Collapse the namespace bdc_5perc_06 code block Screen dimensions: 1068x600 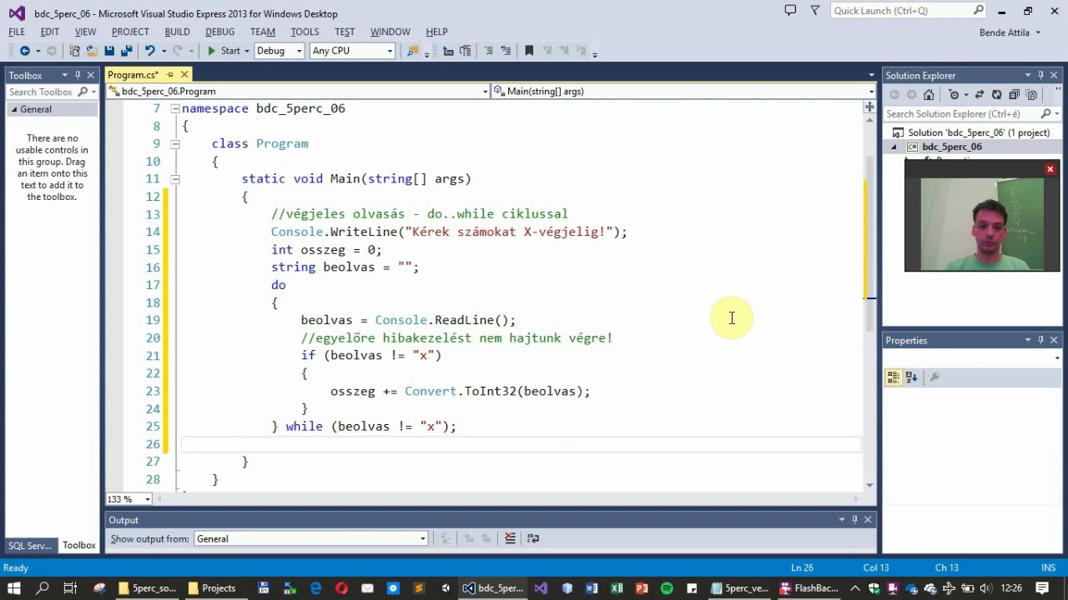(175, 108)
